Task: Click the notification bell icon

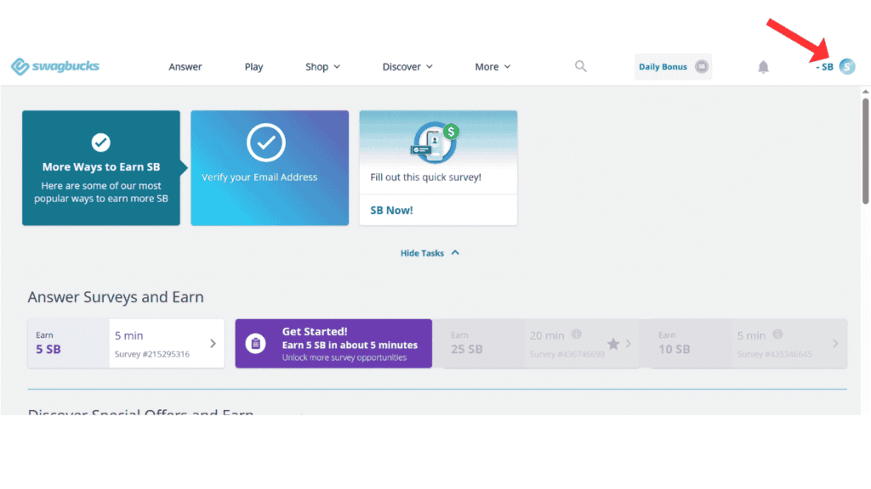Action: pos(763,67)
